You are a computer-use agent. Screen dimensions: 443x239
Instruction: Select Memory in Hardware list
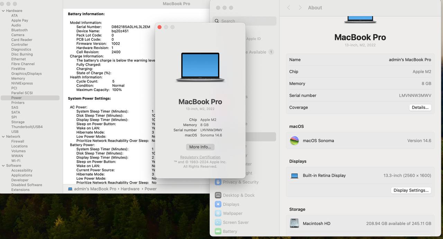18,78
